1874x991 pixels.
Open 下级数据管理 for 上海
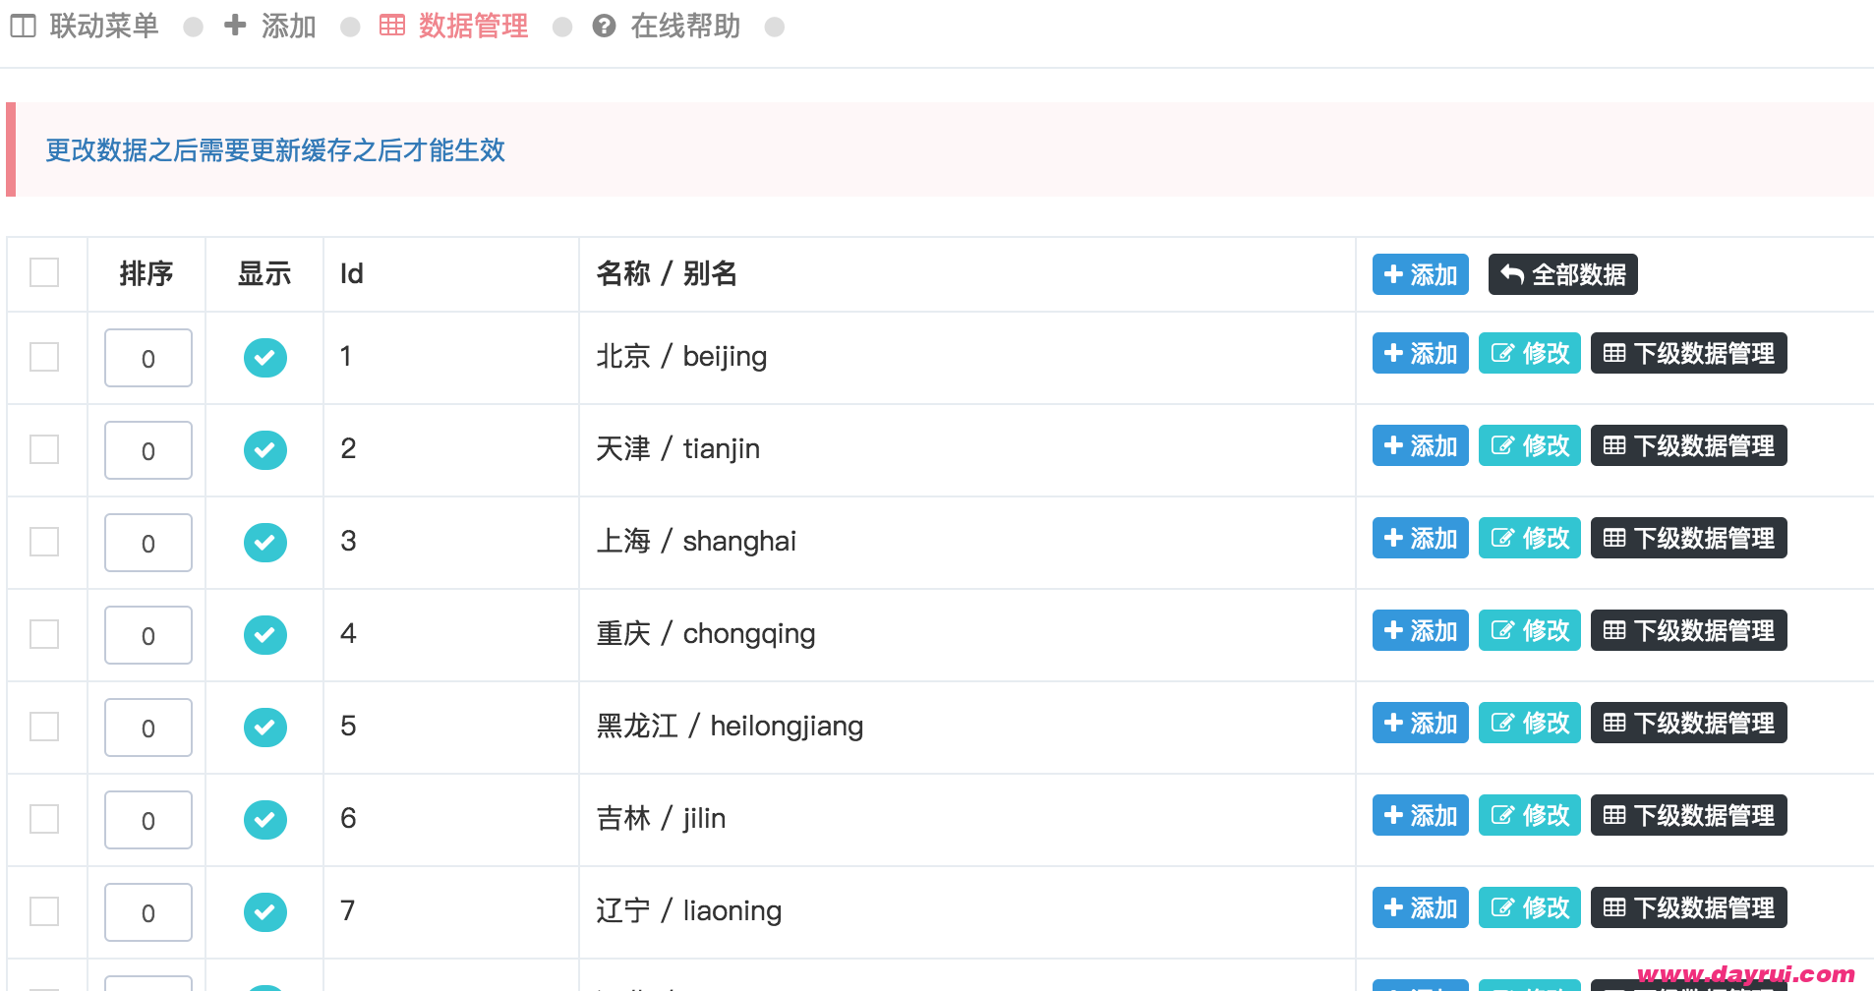point(1689,538)
